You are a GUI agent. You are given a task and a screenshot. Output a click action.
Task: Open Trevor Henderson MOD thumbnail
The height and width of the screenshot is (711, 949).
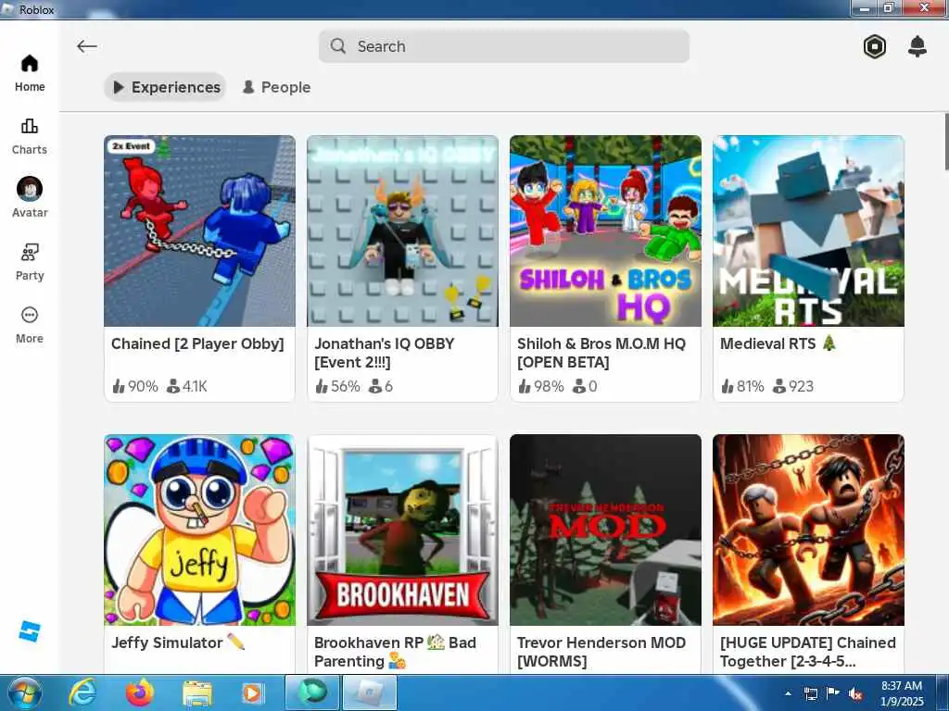[x=605, y=530]
